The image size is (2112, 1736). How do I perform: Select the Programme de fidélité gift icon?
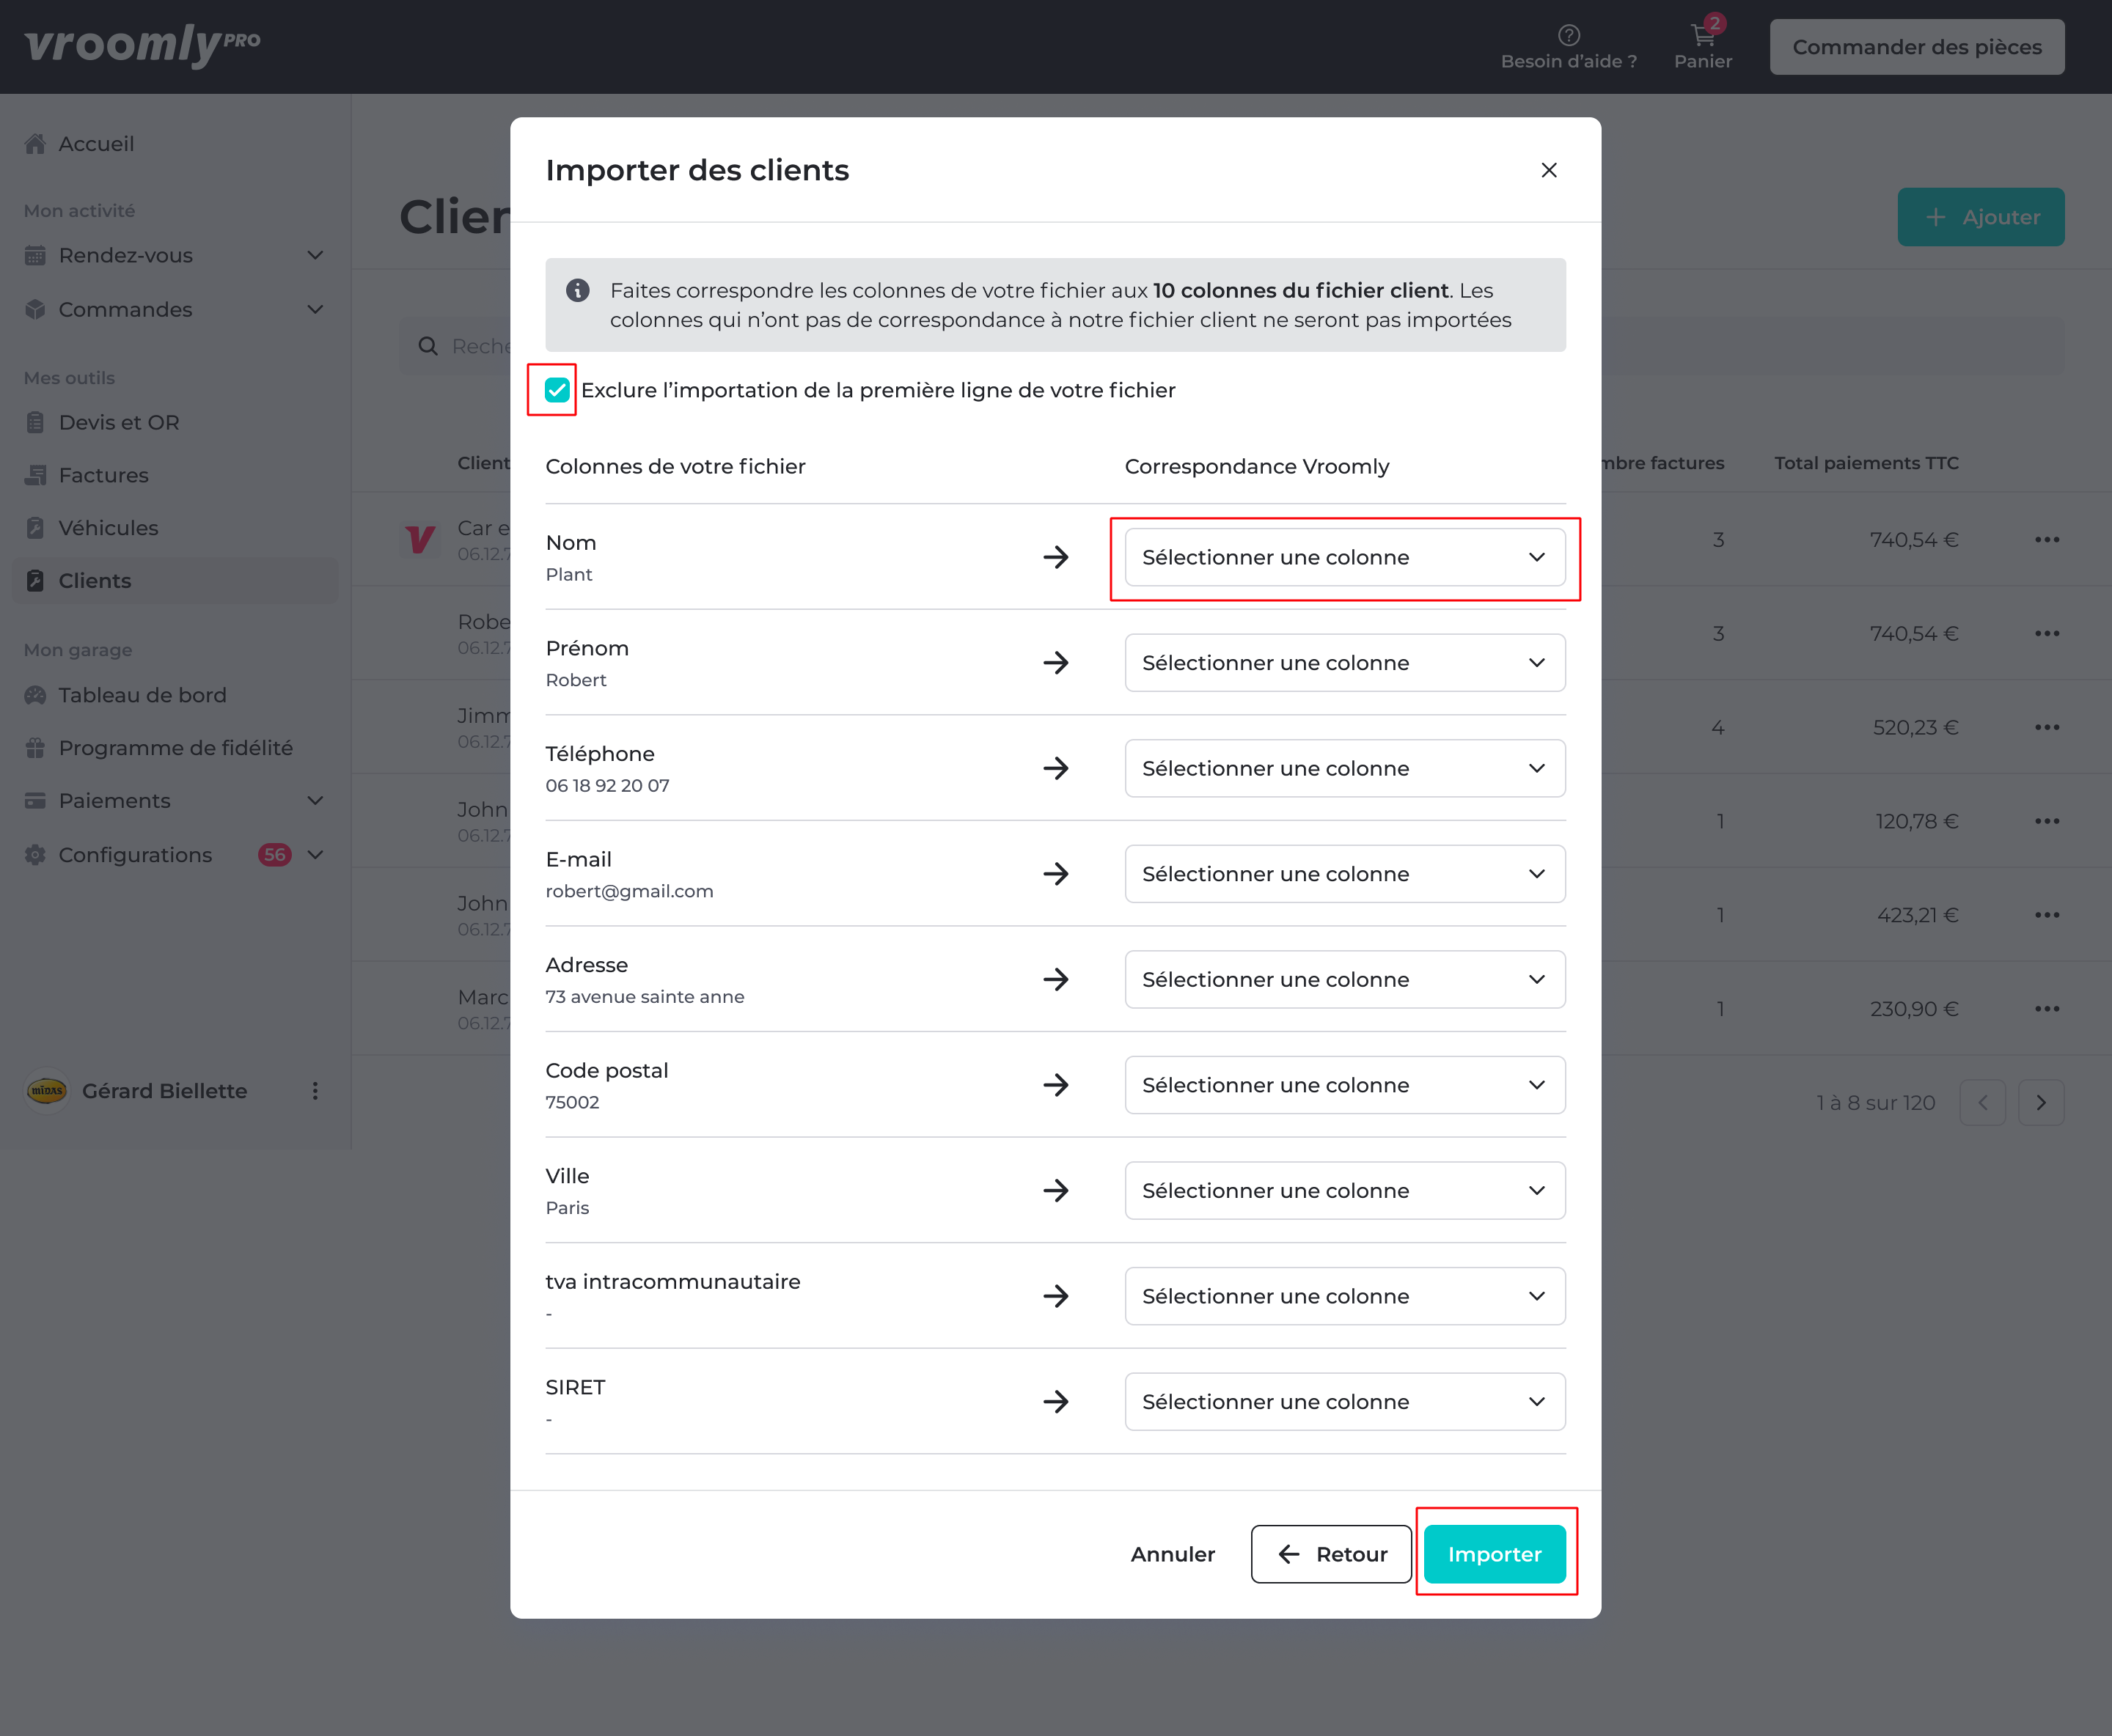click(x=35, y=747)
